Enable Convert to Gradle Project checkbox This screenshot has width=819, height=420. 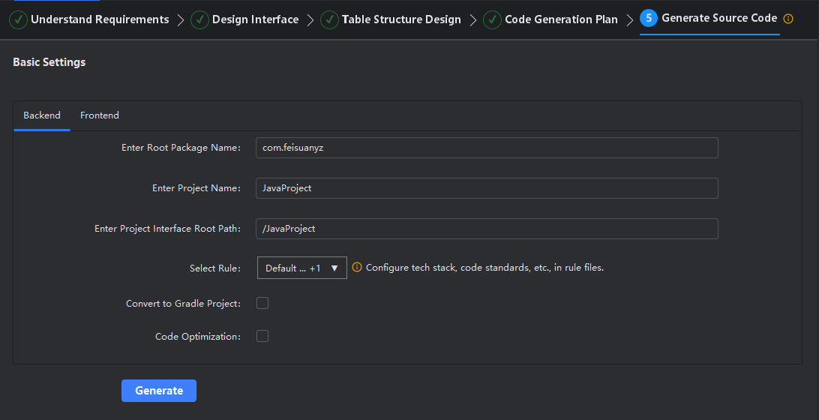[x=262, y=304]
